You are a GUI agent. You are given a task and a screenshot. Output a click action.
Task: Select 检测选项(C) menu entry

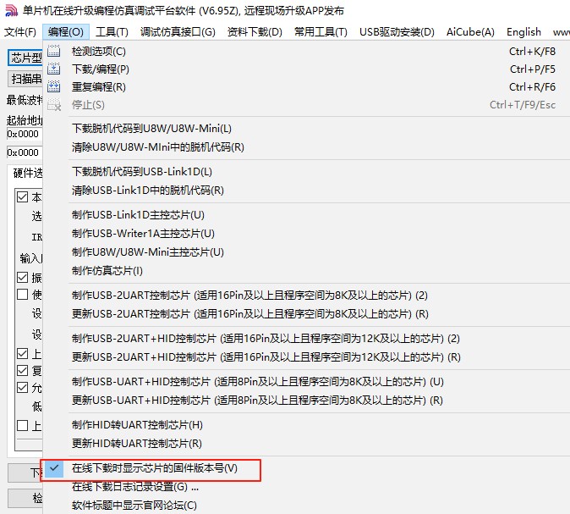point(306,52)
